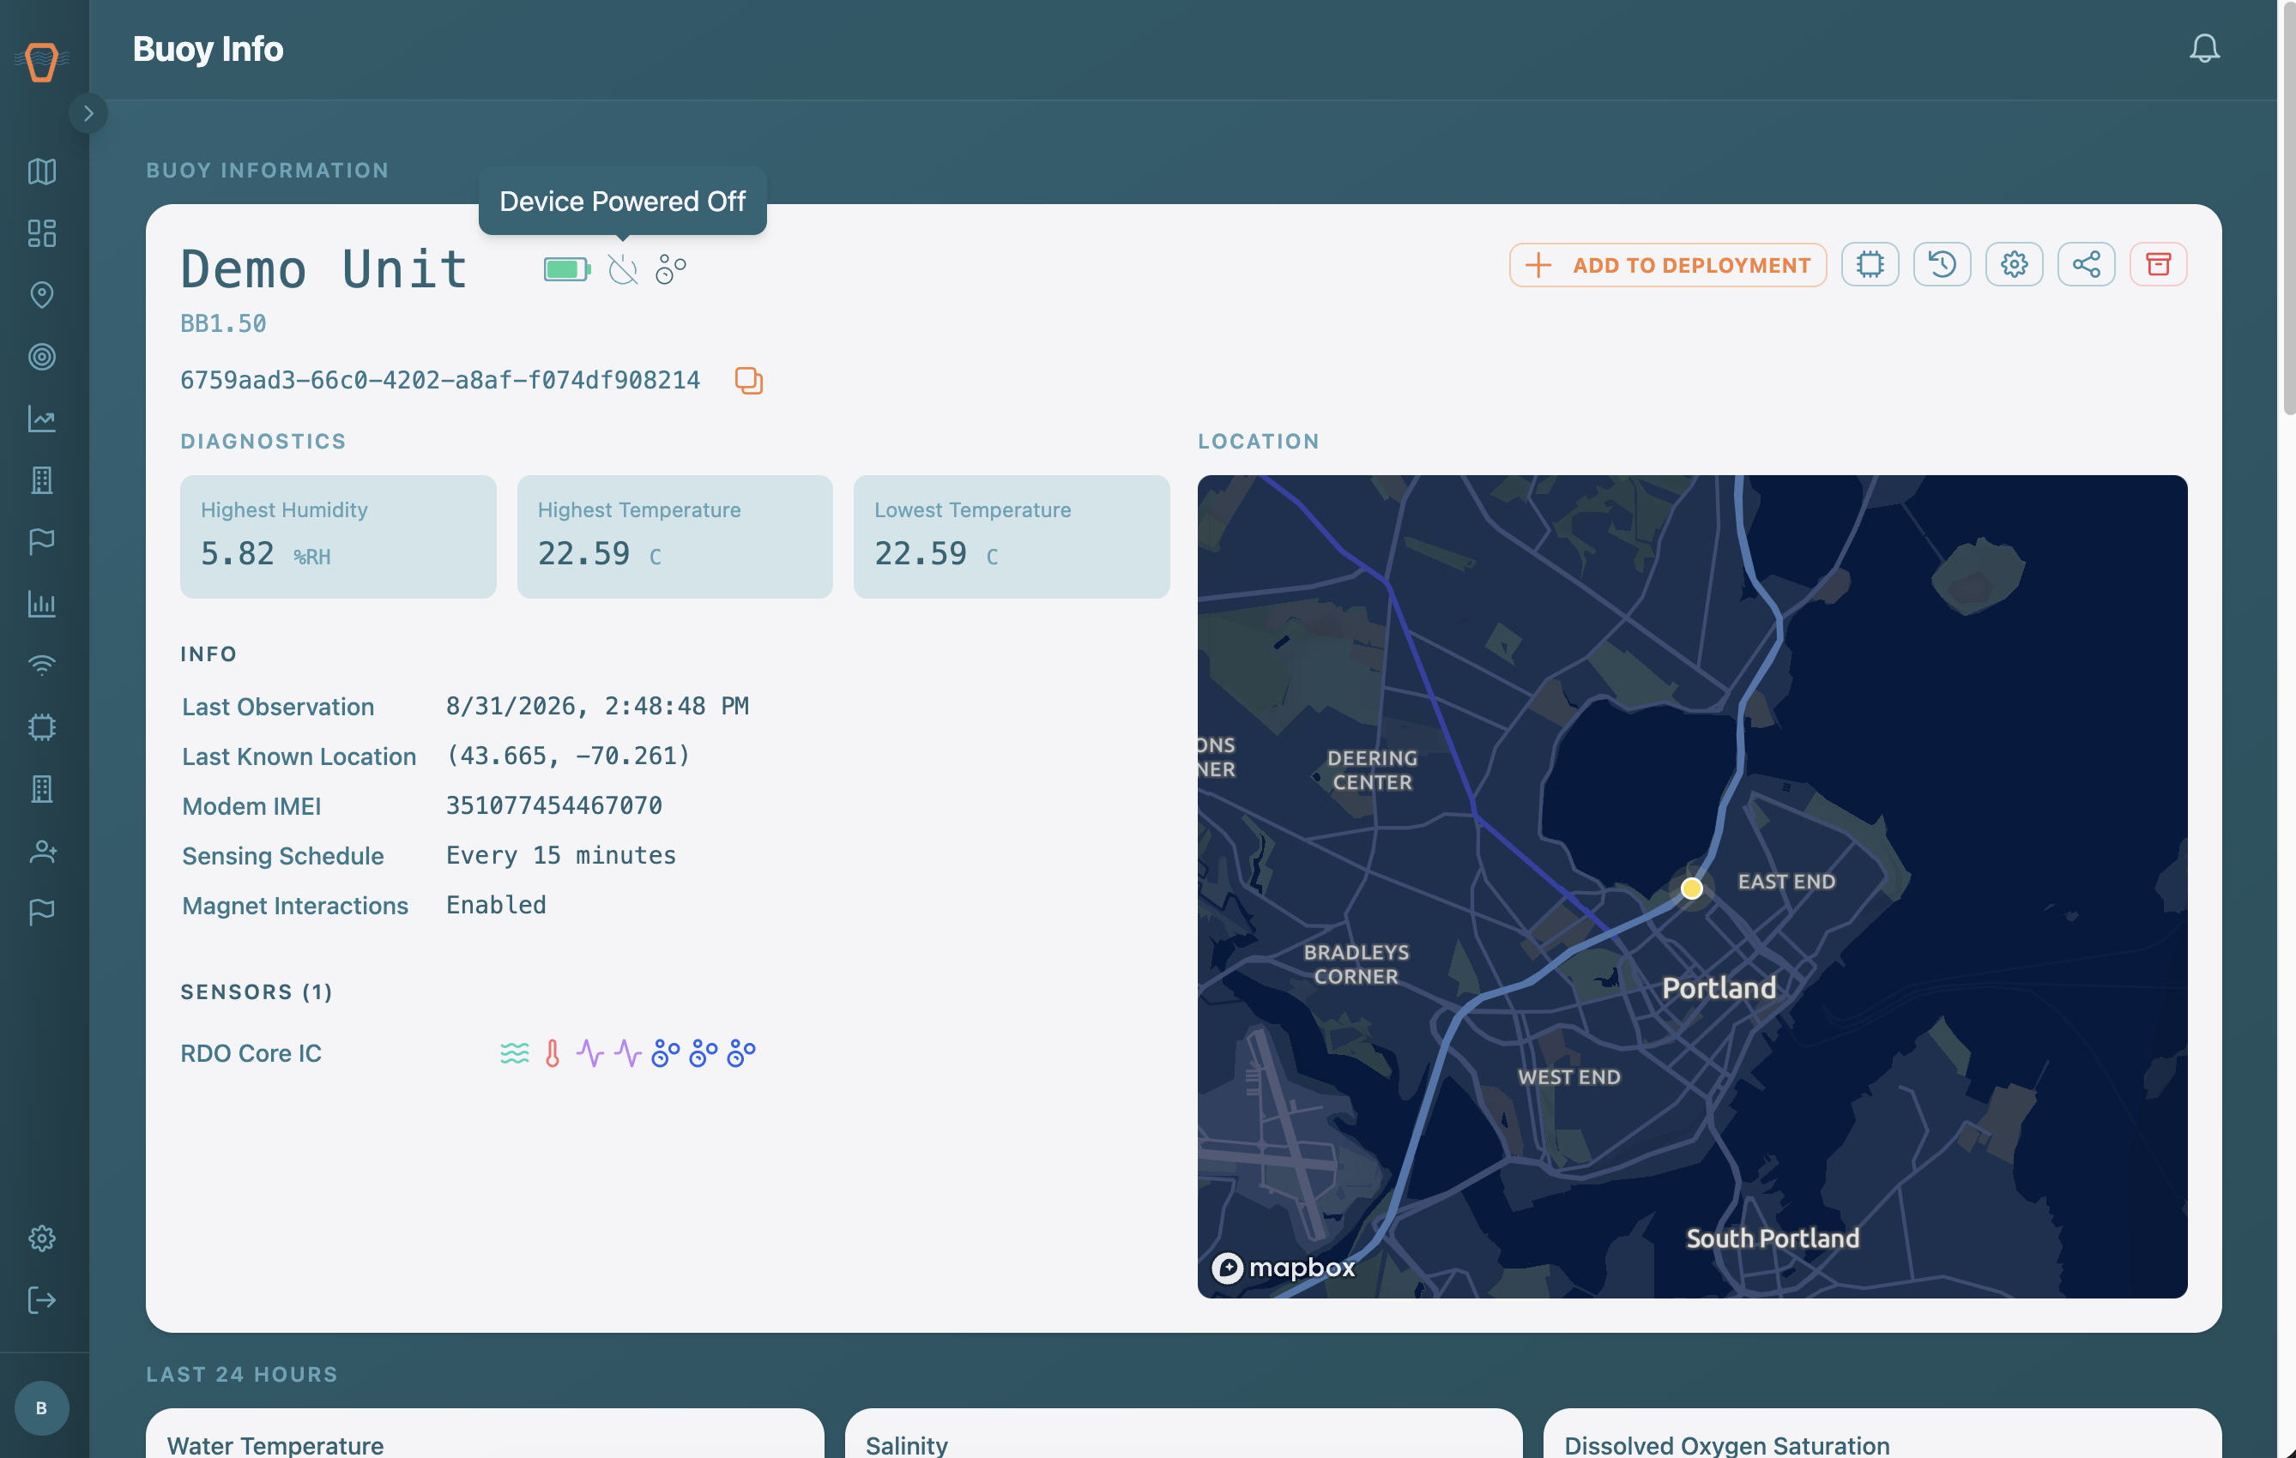Image resolution: width=2296 pixels, height=1458 pixels.
Task: Click the yellow buoy marker on map
Action: pos(1691,889)
